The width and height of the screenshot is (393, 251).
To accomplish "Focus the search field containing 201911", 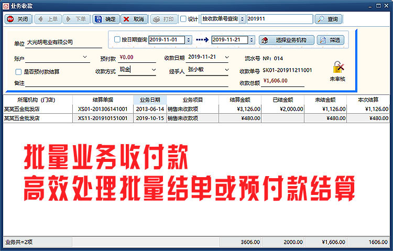I will tap(280, 19).
